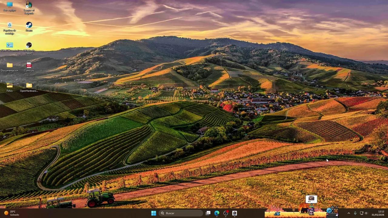Select the OBS Studio (64bit) shortcut
The height and width of the screenshot is (218, 388).
(29, 48)
